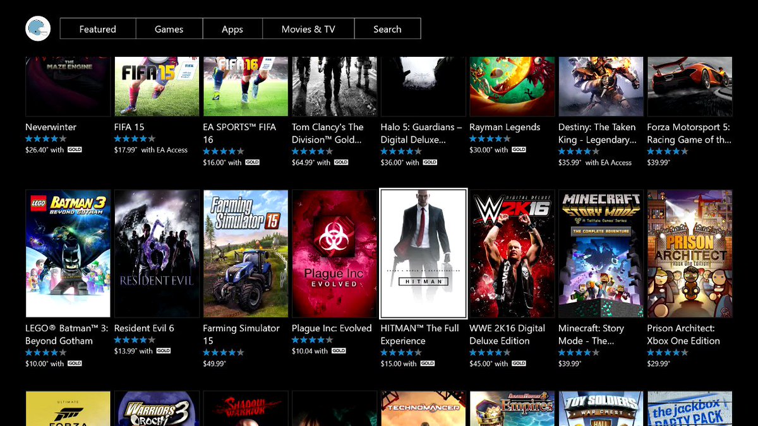
Task: Click the $49.99 Farming Simulator price
Action: coord(214,364)
